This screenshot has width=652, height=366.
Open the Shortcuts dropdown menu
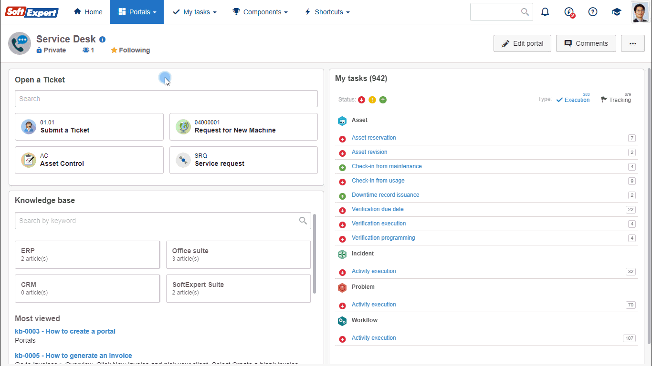(327, 12)
